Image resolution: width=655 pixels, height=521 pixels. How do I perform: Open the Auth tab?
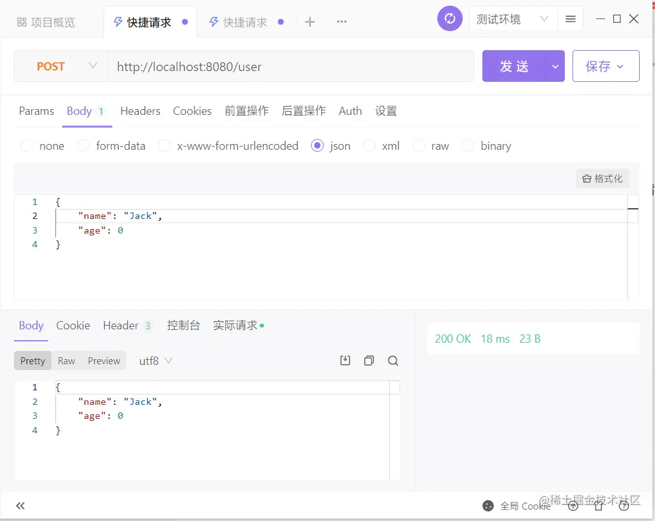pyautogui.click(x=350, y=111)
